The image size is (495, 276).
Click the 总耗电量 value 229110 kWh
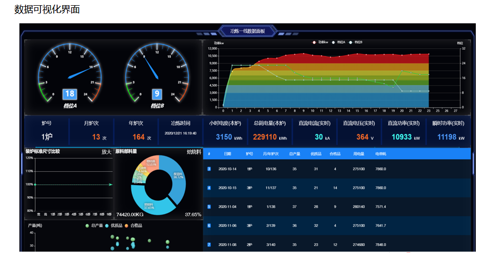270,137
